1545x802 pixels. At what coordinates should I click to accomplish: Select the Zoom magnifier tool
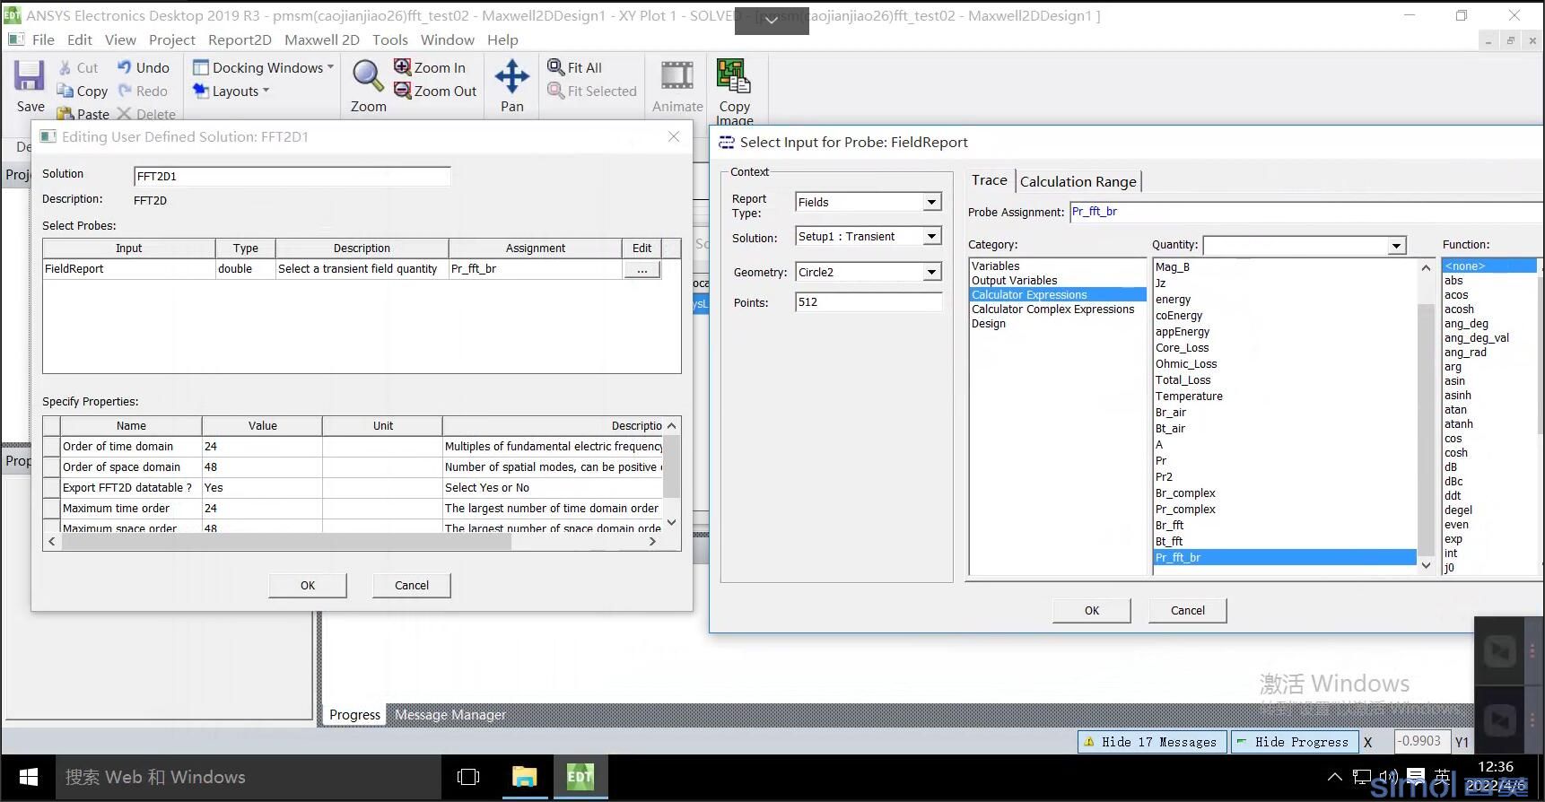[368, 78]
